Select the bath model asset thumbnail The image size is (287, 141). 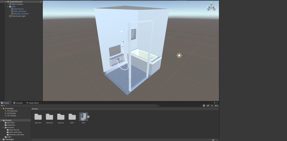pyautogui.click(x=84, y=117)
